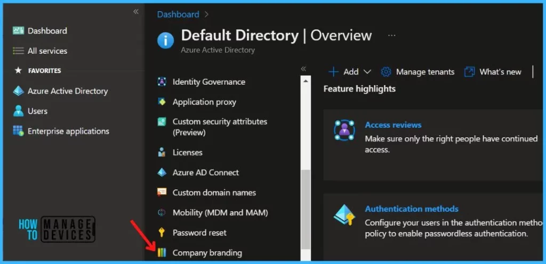Select Application proxy menu item
The width and height of the screenshot is (546, 264).
click(204, 102)
